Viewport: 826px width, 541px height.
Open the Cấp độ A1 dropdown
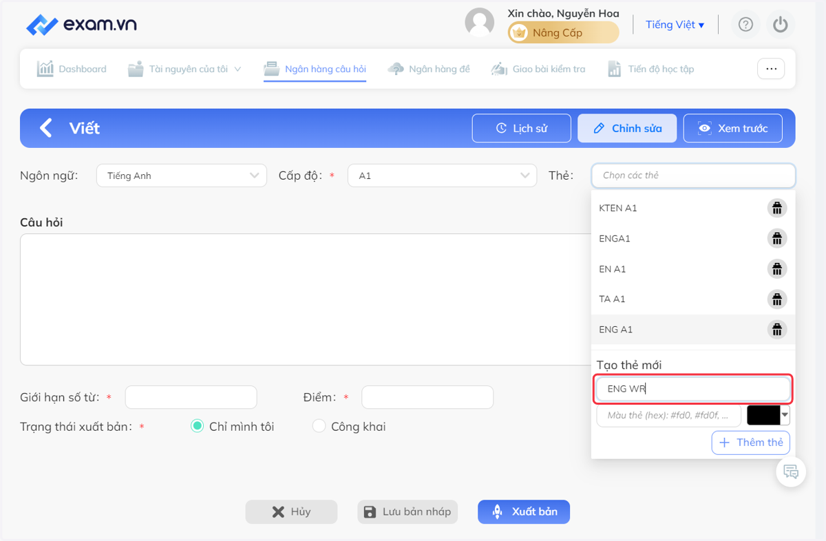(x=442, y=176)
